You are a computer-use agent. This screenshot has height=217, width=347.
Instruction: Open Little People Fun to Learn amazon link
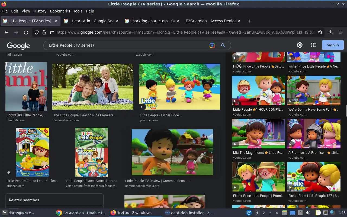(32, 181)
